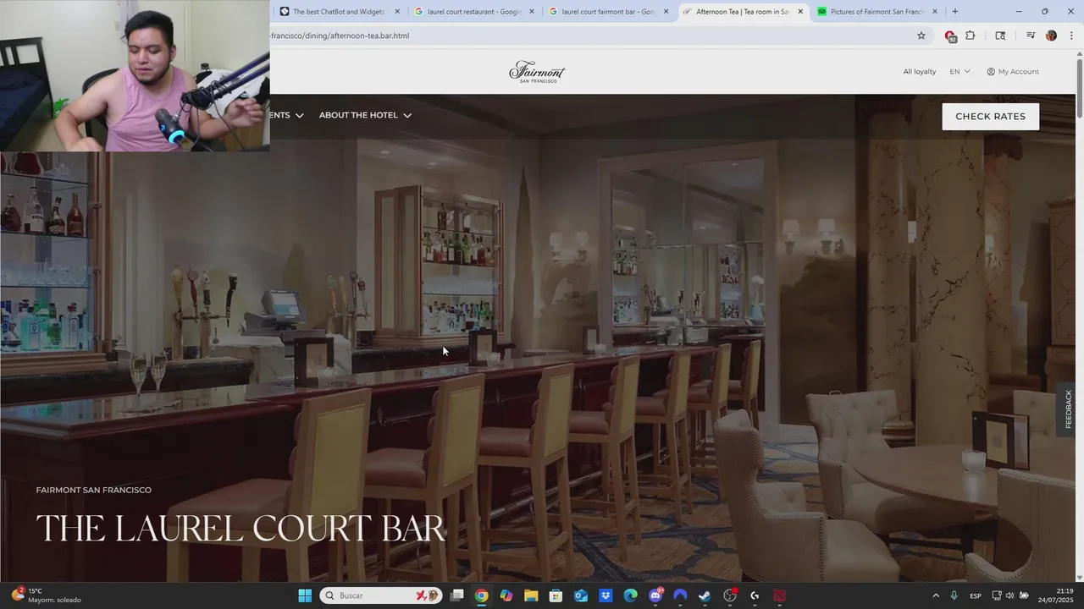This screenshot has width=1084, height=609.
Task: Click the microphone tray icon
Action: click(x=954, y=595)
